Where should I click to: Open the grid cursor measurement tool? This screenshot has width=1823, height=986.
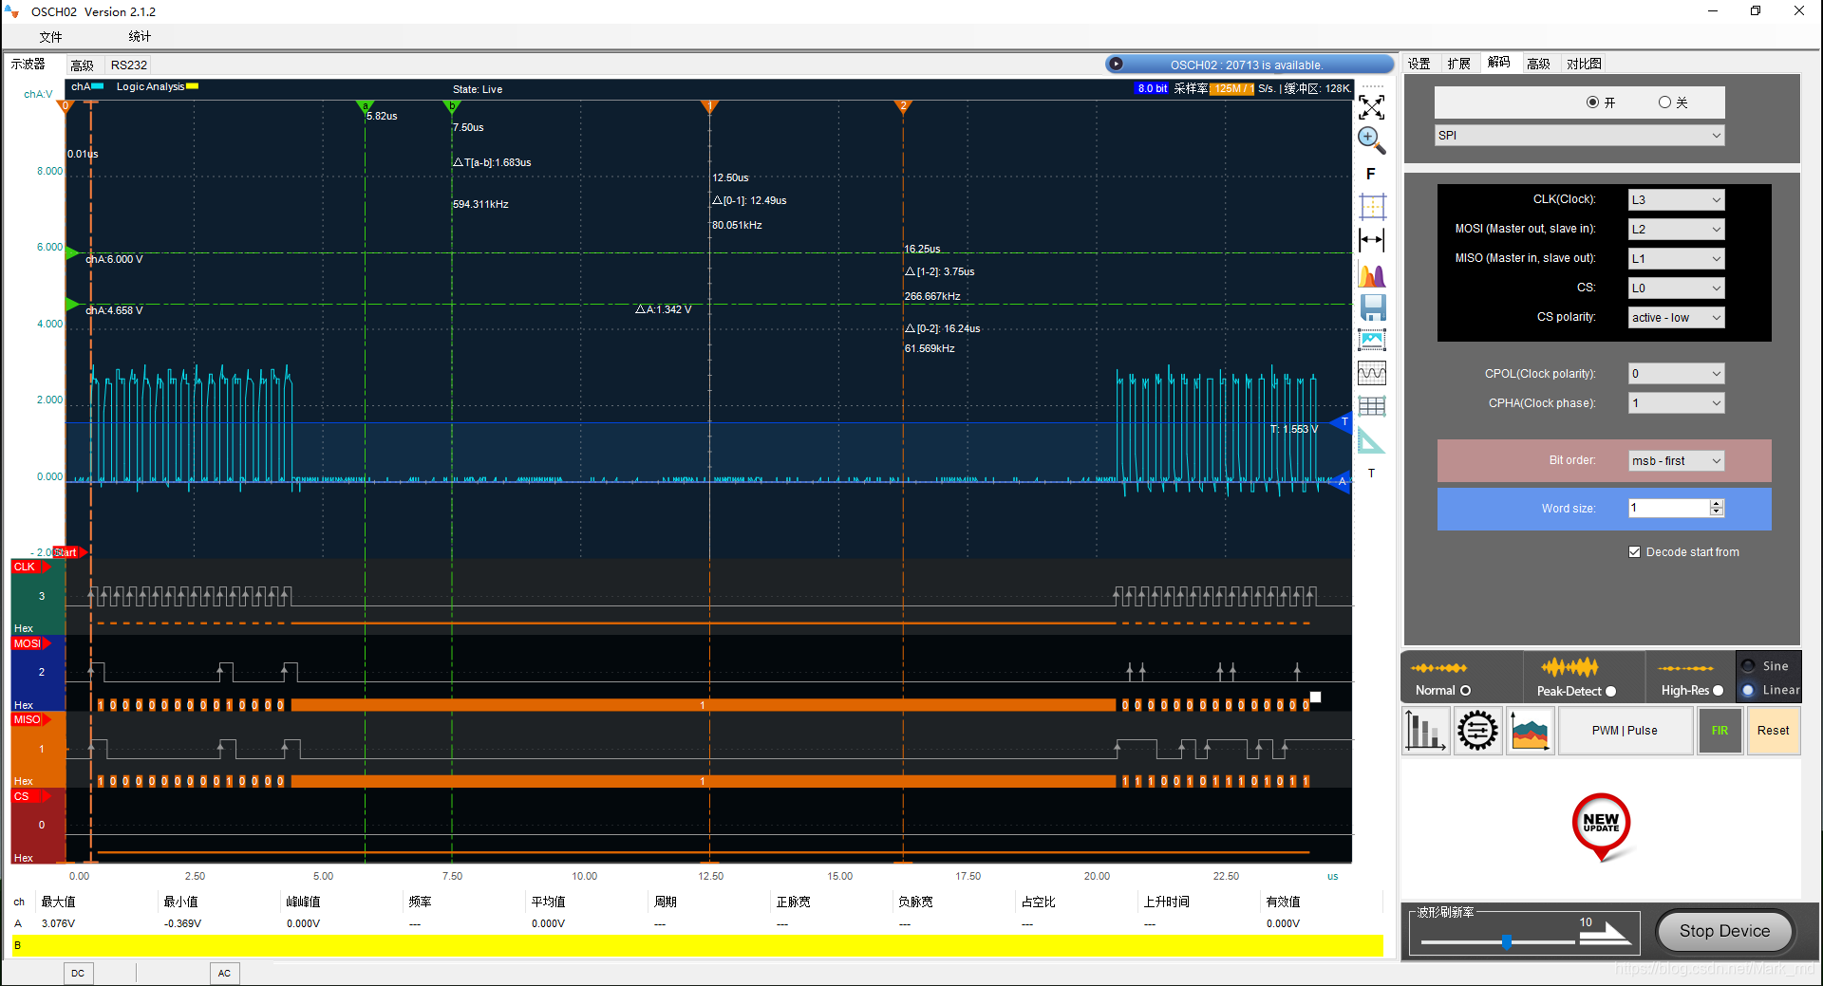(x=1372, y=206)
